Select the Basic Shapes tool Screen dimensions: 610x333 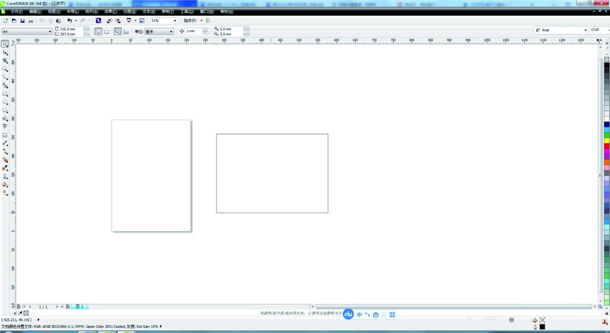(x=5, y=118)
